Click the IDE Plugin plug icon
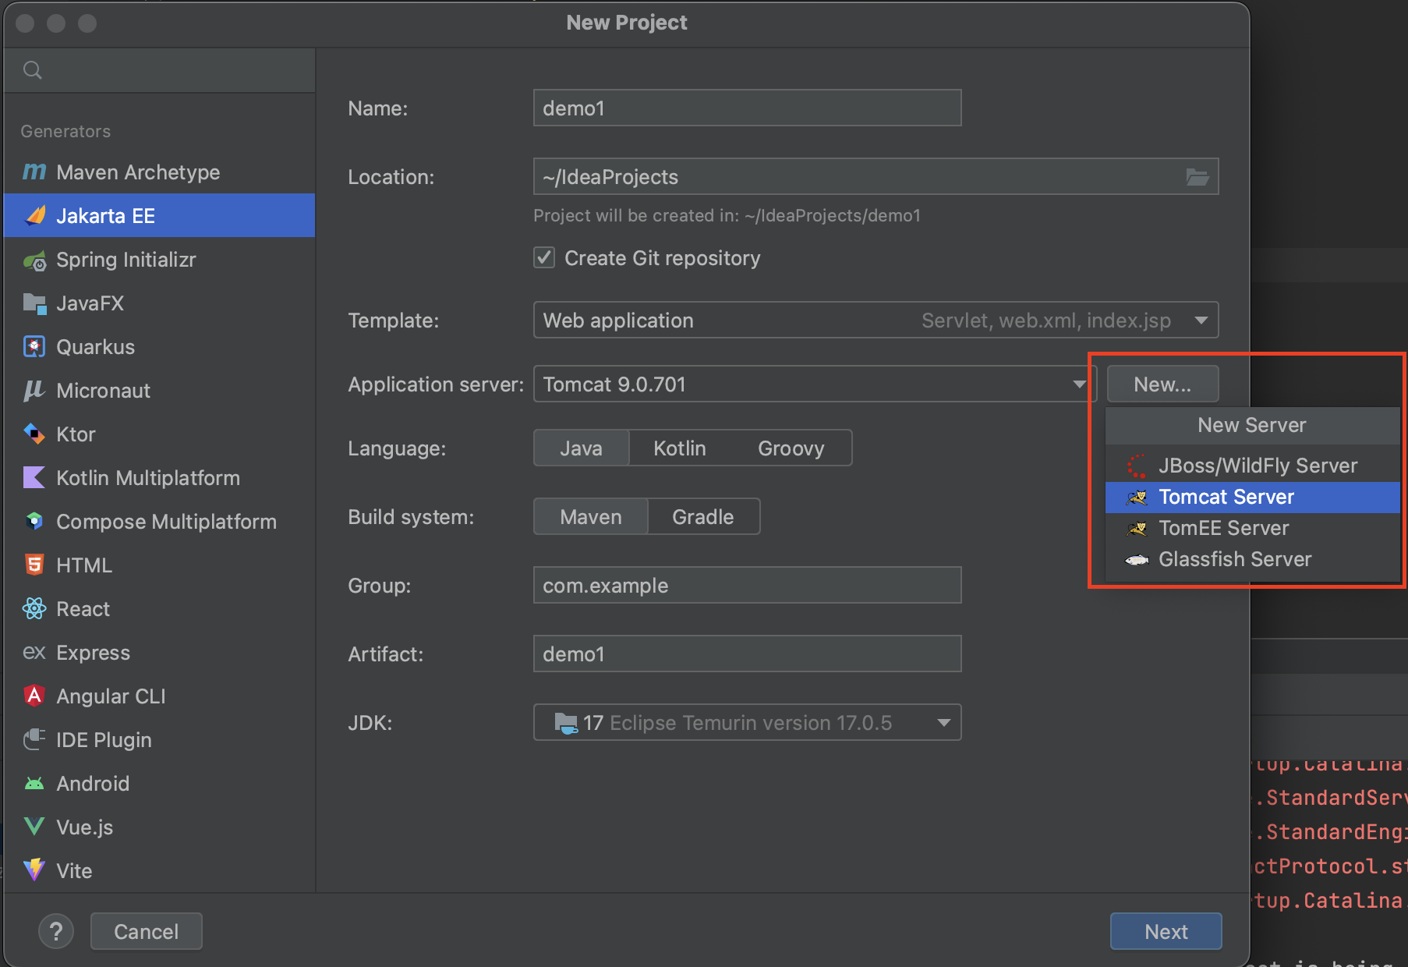The width and height of the screenshot is (1408, 967). pyautogui.click(x=34, y=739)
